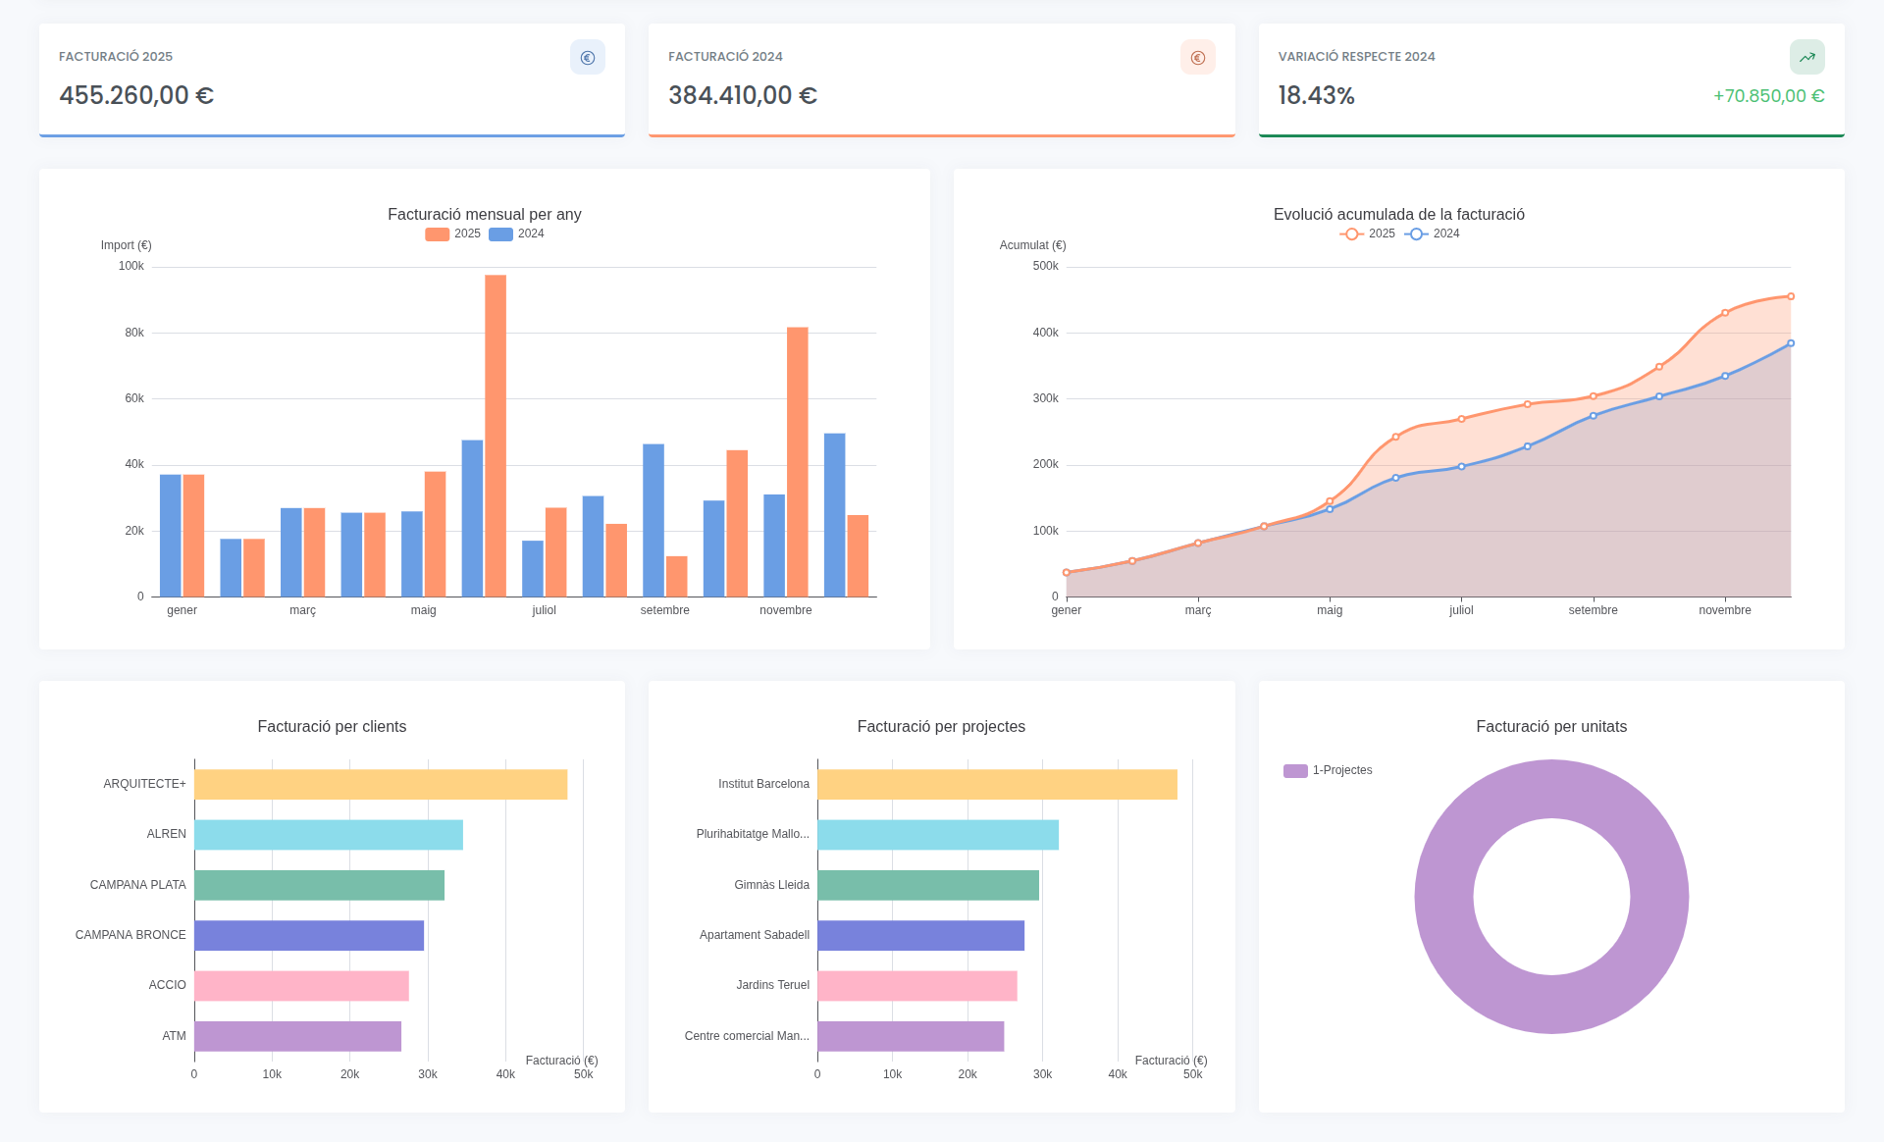Toggle the 2025 legend in accumulated line chart
This screenshot has width=1884, height=1142.
(x=1367, y=234)
